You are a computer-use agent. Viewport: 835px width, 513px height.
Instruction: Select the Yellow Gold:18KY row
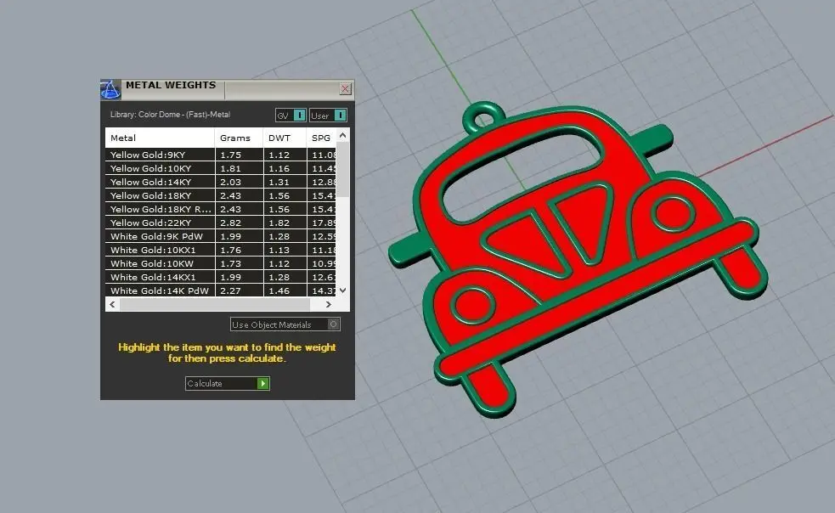[x=221, y=195]
